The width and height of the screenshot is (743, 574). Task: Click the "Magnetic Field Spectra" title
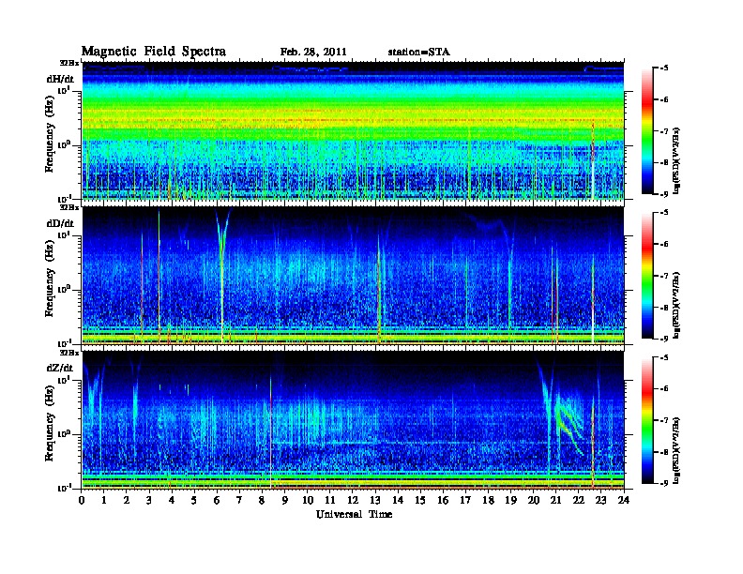[154, 52]
